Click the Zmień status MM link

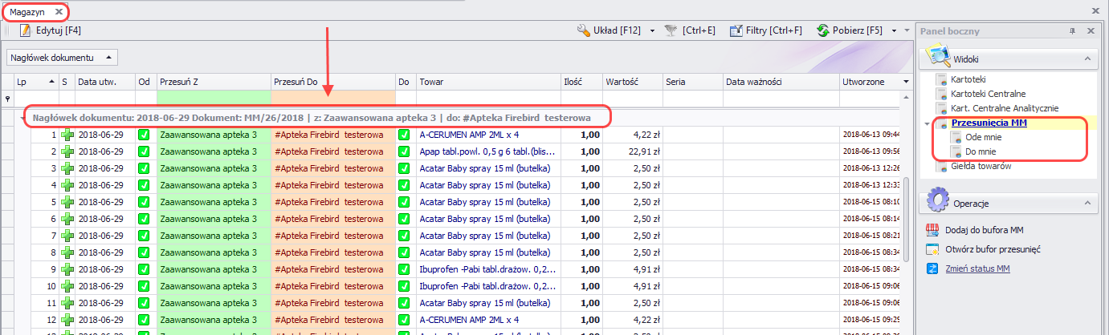(x=977, y=268)
